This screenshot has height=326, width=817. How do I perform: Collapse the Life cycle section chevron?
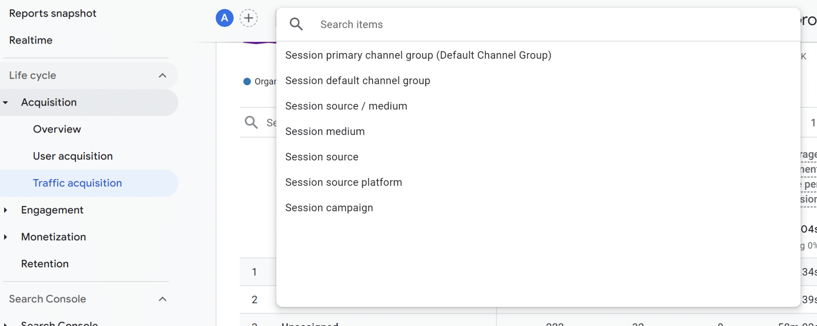163,75
